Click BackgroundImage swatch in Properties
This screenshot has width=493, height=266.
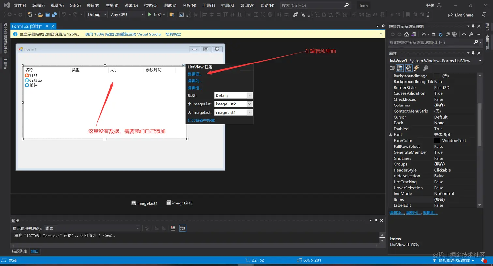437,76
